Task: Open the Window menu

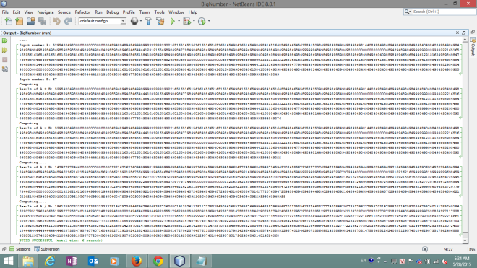Action: coord(176,12)
